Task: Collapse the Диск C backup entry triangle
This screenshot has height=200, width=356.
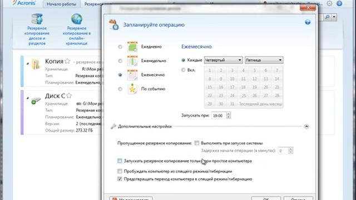Action: (x=28, y=98)
